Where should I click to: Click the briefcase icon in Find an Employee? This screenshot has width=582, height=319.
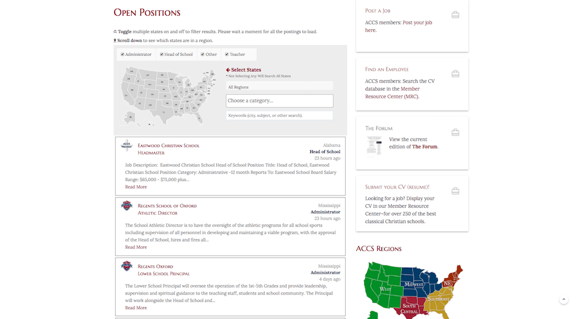tap(455, 73)
